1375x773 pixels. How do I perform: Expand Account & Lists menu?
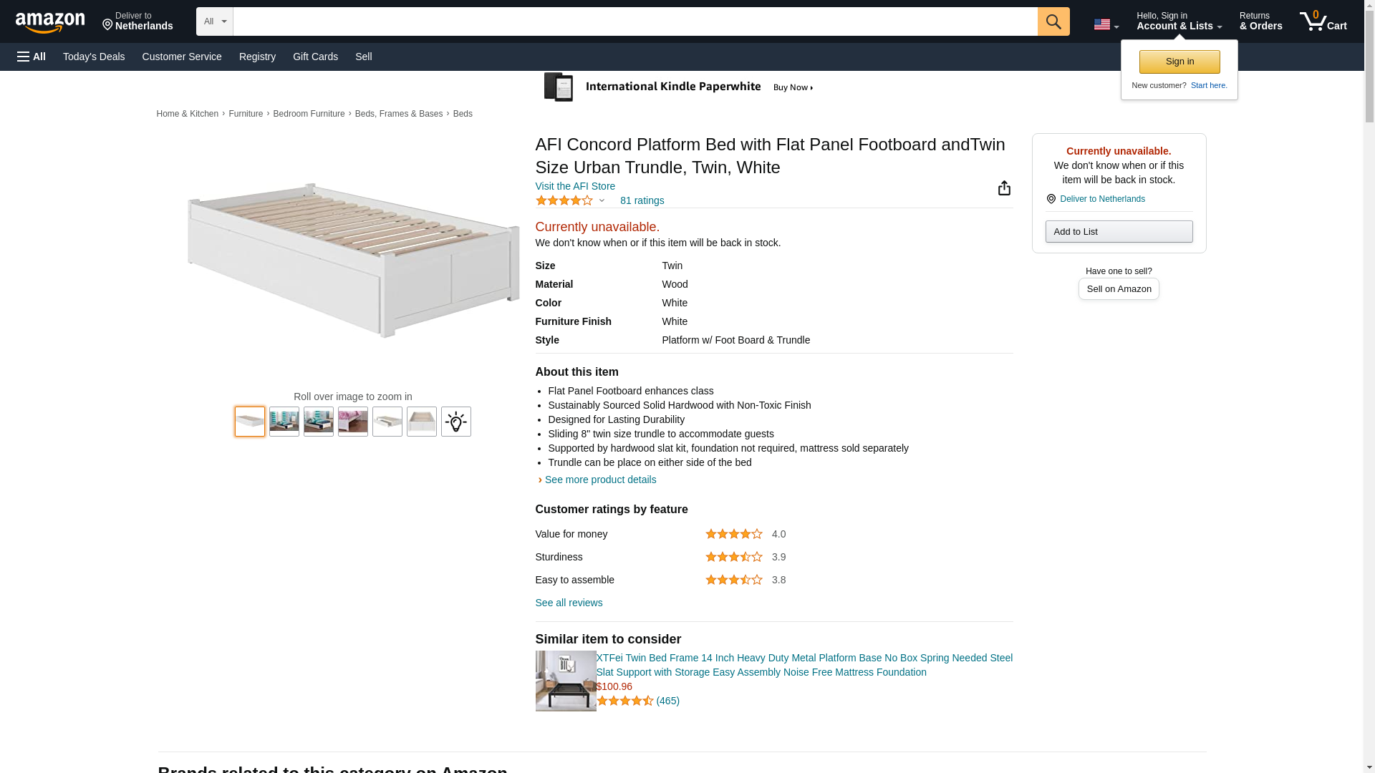tap(1179, 21)
